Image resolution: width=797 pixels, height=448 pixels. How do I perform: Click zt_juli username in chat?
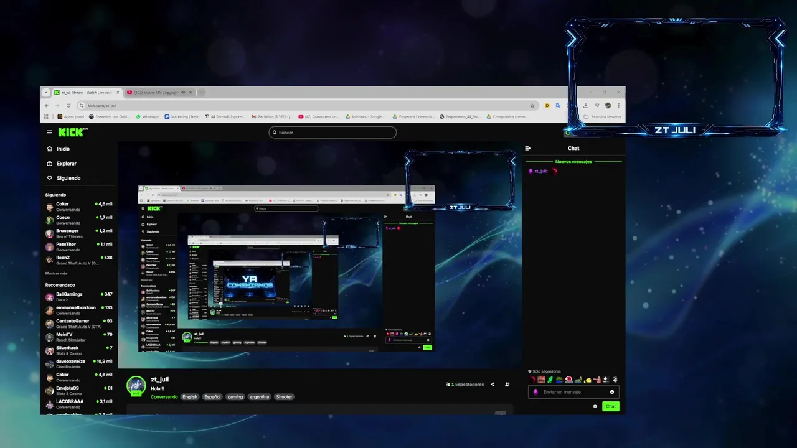tap(540, 171)
